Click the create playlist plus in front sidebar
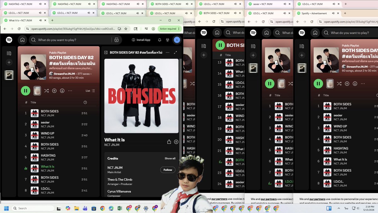 9,62
